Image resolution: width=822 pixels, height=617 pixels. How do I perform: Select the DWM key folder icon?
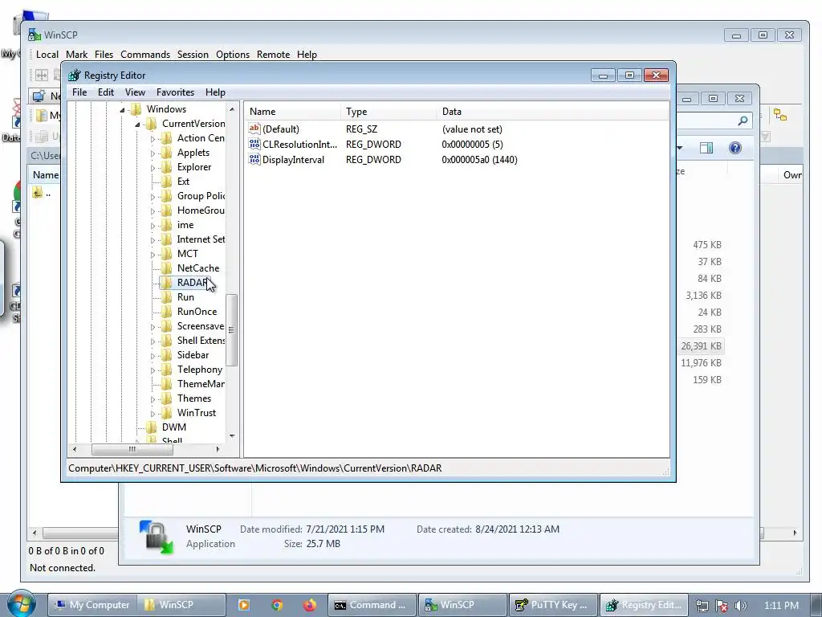(x=151, y=427)
